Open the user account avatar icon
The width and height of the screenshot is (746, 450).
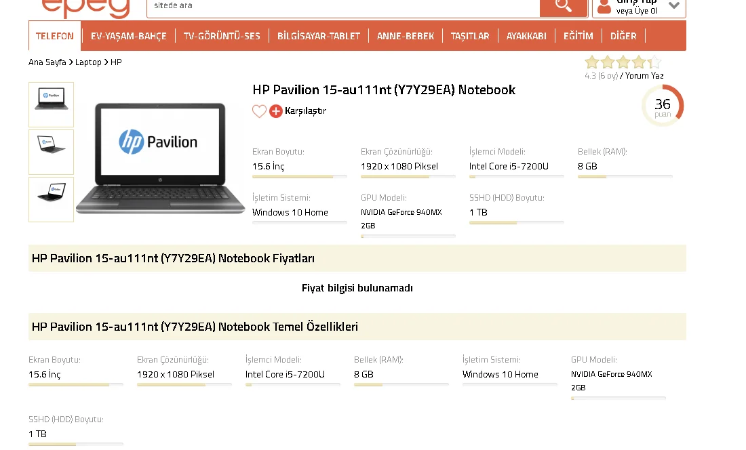604,7
